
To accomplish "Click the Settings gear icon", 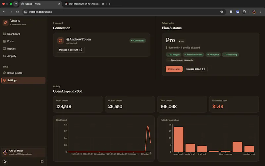I will (x=4, y=80).
